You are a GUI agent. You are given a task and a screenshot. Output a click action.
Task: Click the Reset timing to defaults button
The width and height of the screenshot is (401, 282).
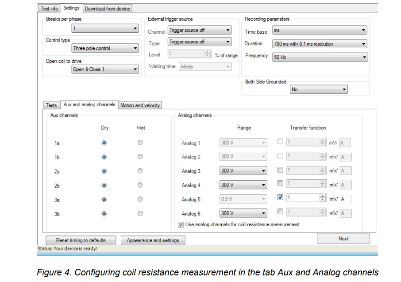pyautogui.click(x=81, y=240)
